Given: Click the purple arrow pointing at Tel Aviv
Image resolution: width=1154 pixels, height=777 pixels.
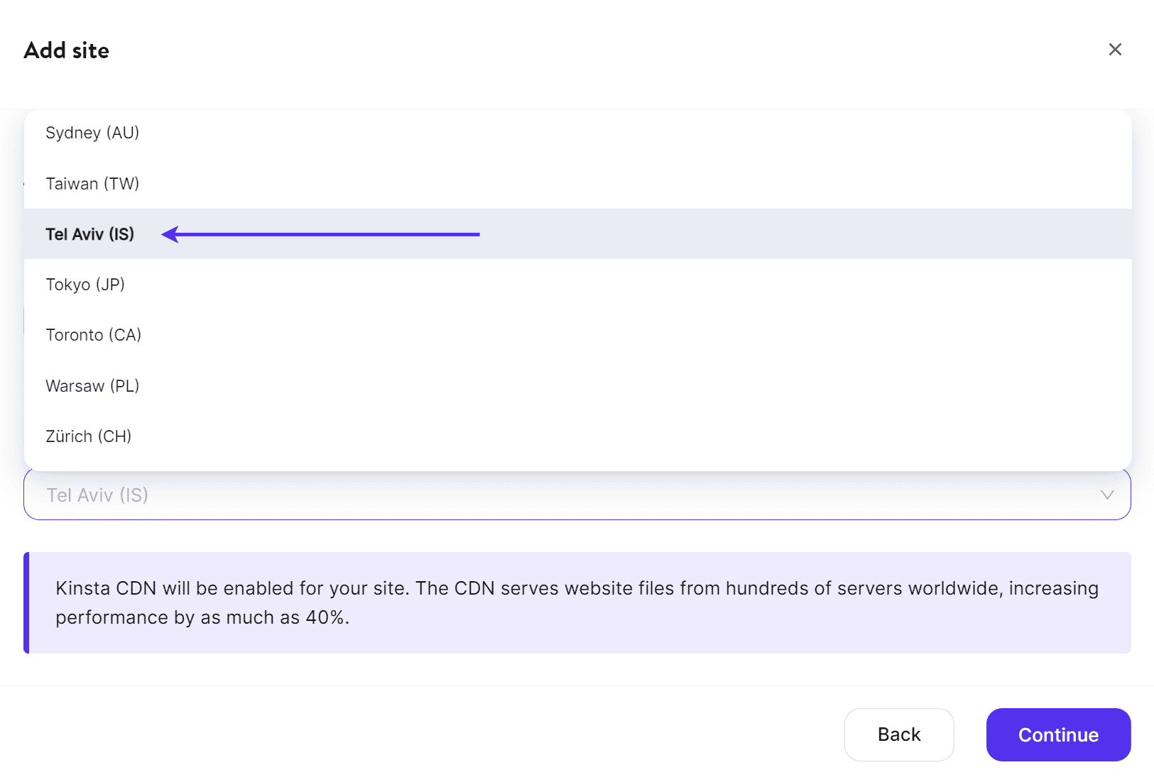Looking at the screenshot, I should (x=320, y=233).
